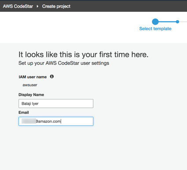Click the breadcrumb arrow after AWS CodeStar
187x170 pixels.
pos(37,6)
